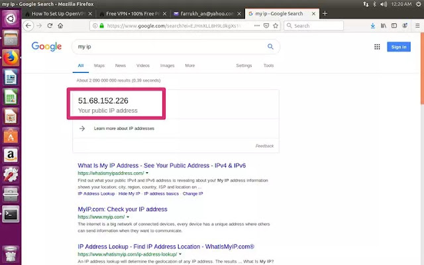Open the site information icon in address bar

click(95, 26)
